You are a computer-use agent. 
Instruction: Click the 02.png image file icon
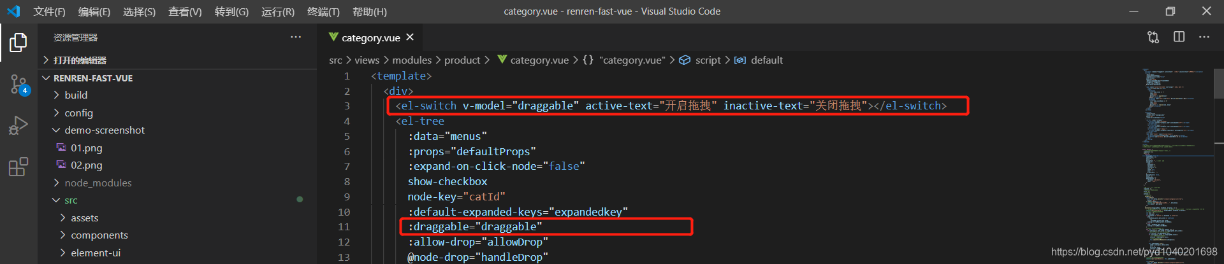[61, 165]
